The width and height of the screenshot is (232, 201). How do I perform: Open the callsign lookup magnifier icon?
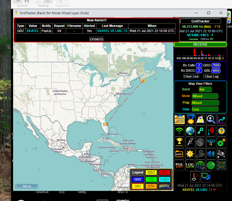pyautogui.click(x=211, y=119)
